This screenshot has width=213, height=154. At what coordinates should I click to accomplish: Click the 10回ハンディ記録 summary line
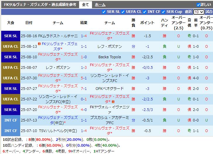[x=62, y=146]
